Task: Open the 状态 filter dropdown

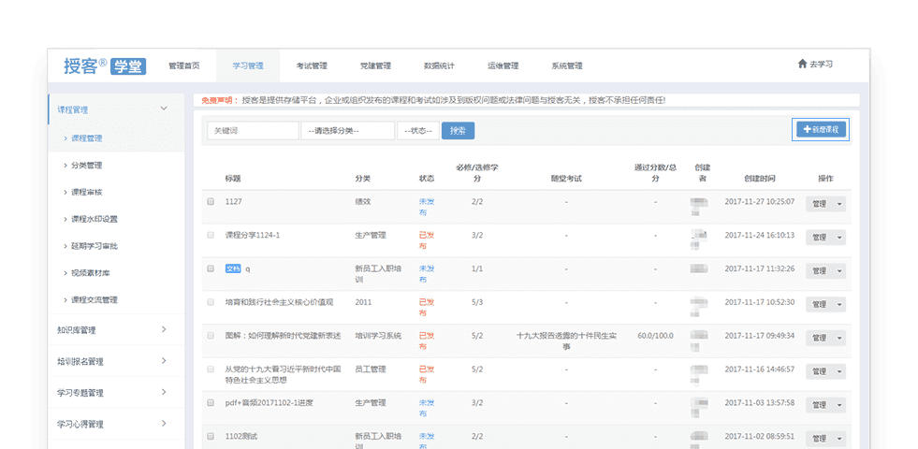Action: click(418, 131)
